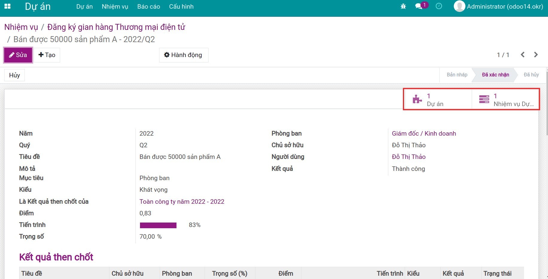Click the Tạo create button
548x279 pixels.
(x=47, y=55)
